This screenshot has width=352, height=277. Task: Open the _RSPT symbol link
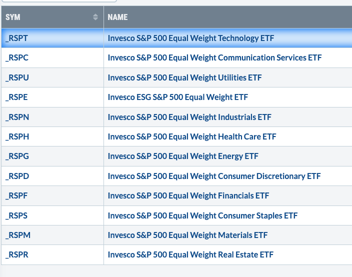pyautogui.click(x=17, y=38)
